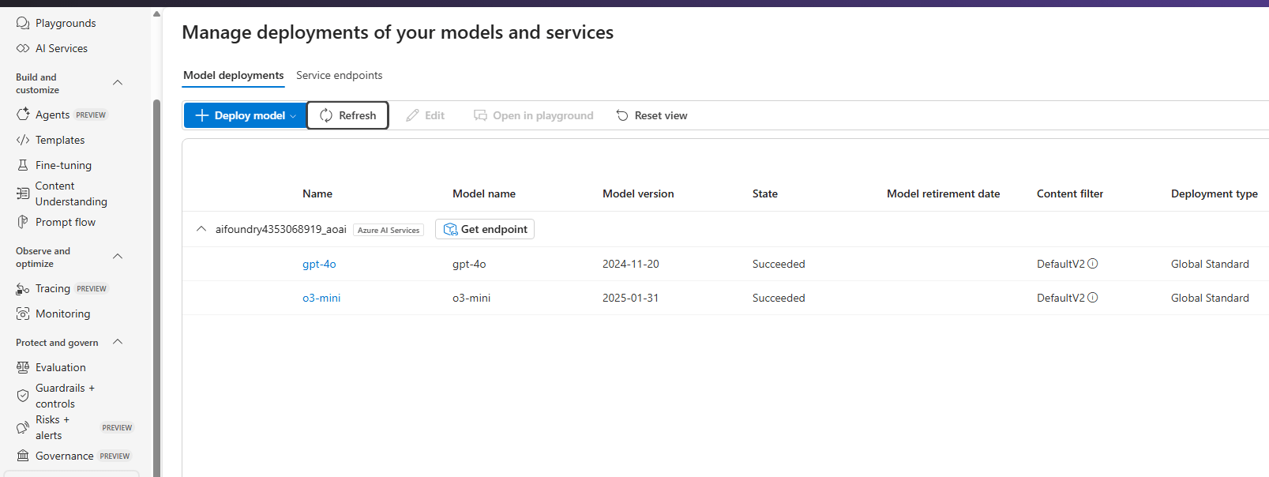The width and height of the screenshot is (1269, 477).
Task: Open the Deploy model dropdown arrow
Action: 293,116
